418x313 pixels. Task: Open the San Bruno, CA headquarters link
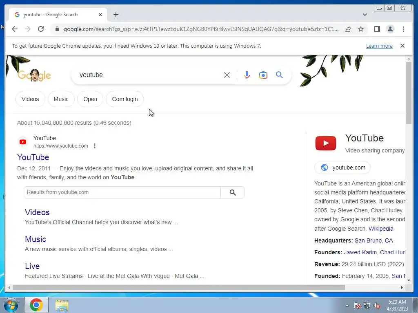pos(374,240)
